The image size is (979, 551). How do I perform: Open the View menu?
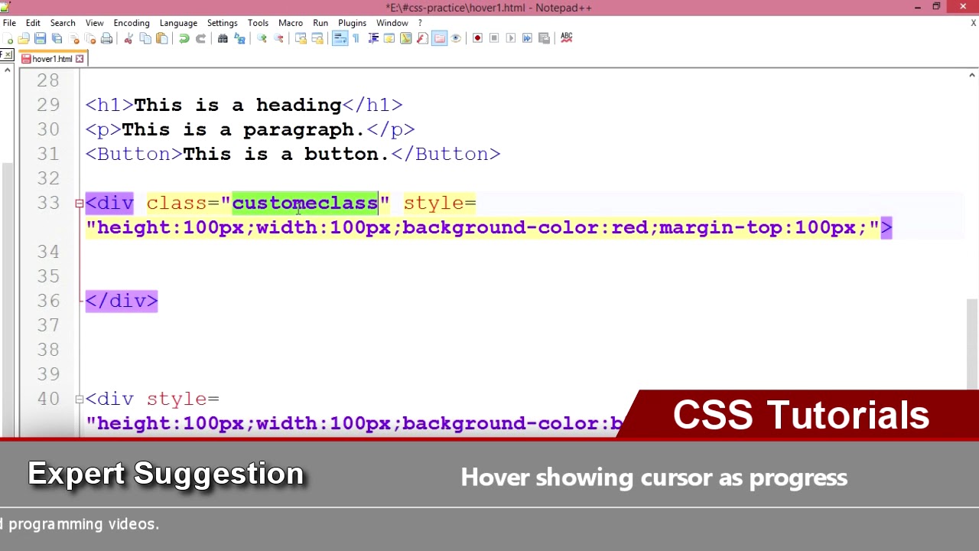tap(94, 23)
